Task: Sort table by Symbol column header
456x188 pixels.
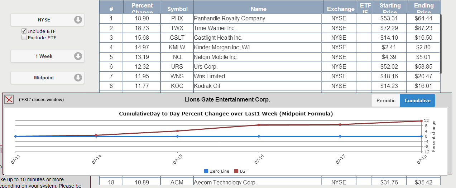Action: point(177,8)
